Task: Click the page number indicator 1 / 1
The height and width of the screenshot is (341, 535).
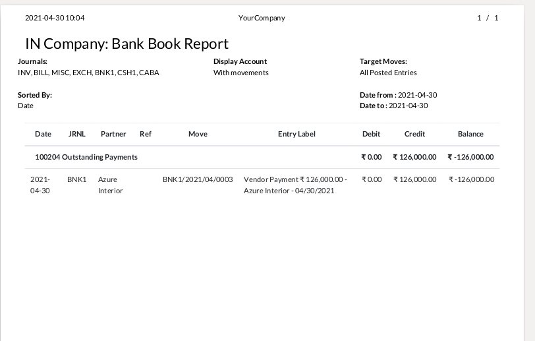Action: click(488, 18)
